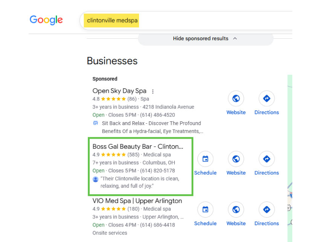Click Onsite services text under VIO Med Spa
The width and height of the screenshot is (336, 242).
(110, 233)
